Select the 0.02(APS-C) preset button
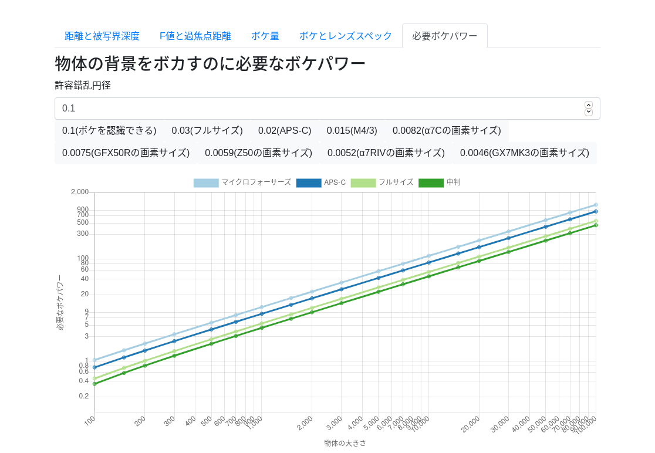The image size is (655, 453). point(285,131)
